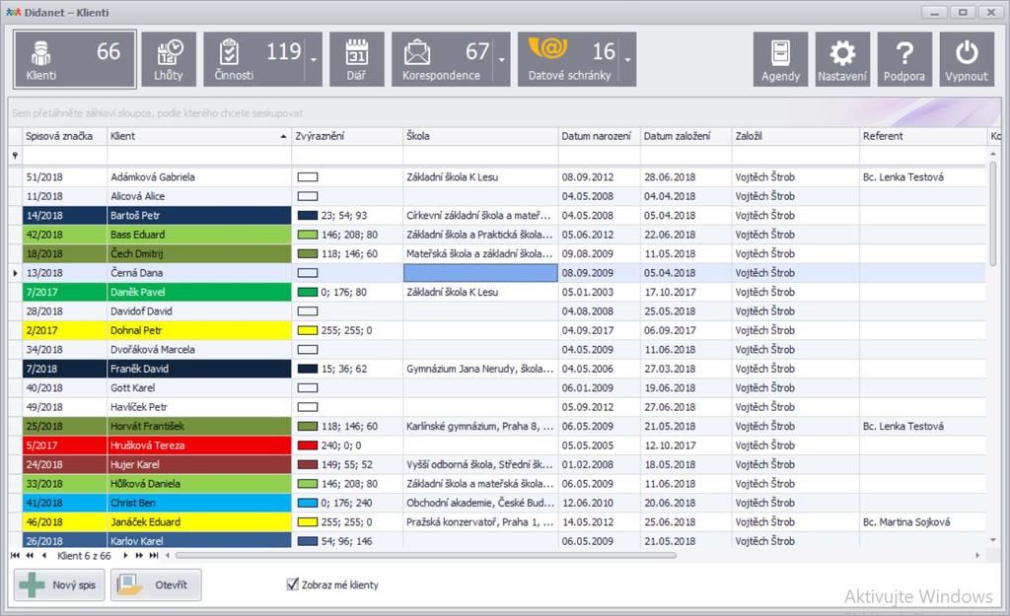
Task: Go to next page of records
Action: pyautogui.click(x=139, y=556)
